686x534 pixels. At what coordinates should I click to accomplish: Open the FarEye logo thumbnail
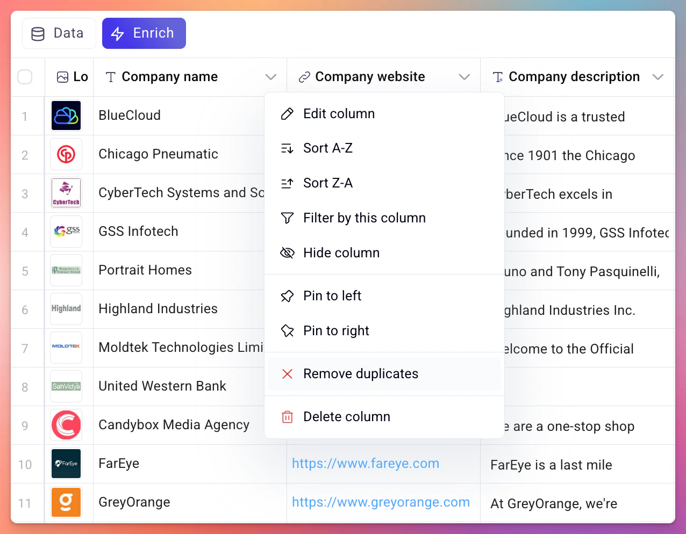[x=66, y=464]
